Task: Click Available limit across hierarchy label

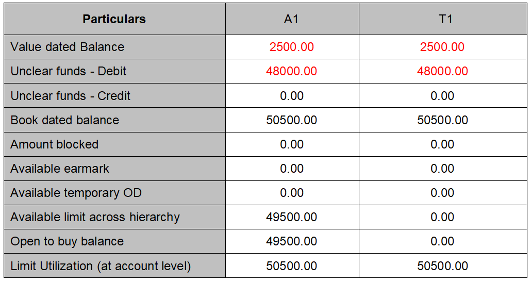Action: [95, 217]
